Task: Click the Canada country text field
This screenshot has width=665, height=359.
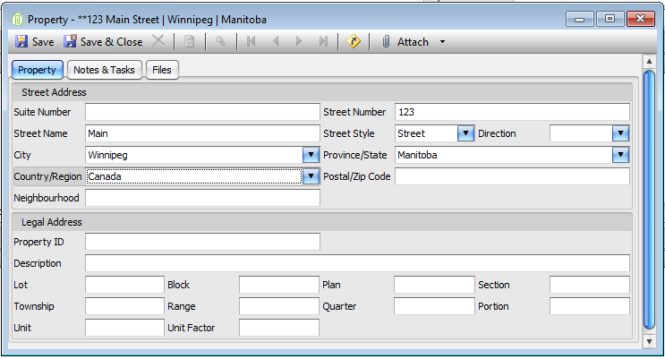Action: (194, 176)
